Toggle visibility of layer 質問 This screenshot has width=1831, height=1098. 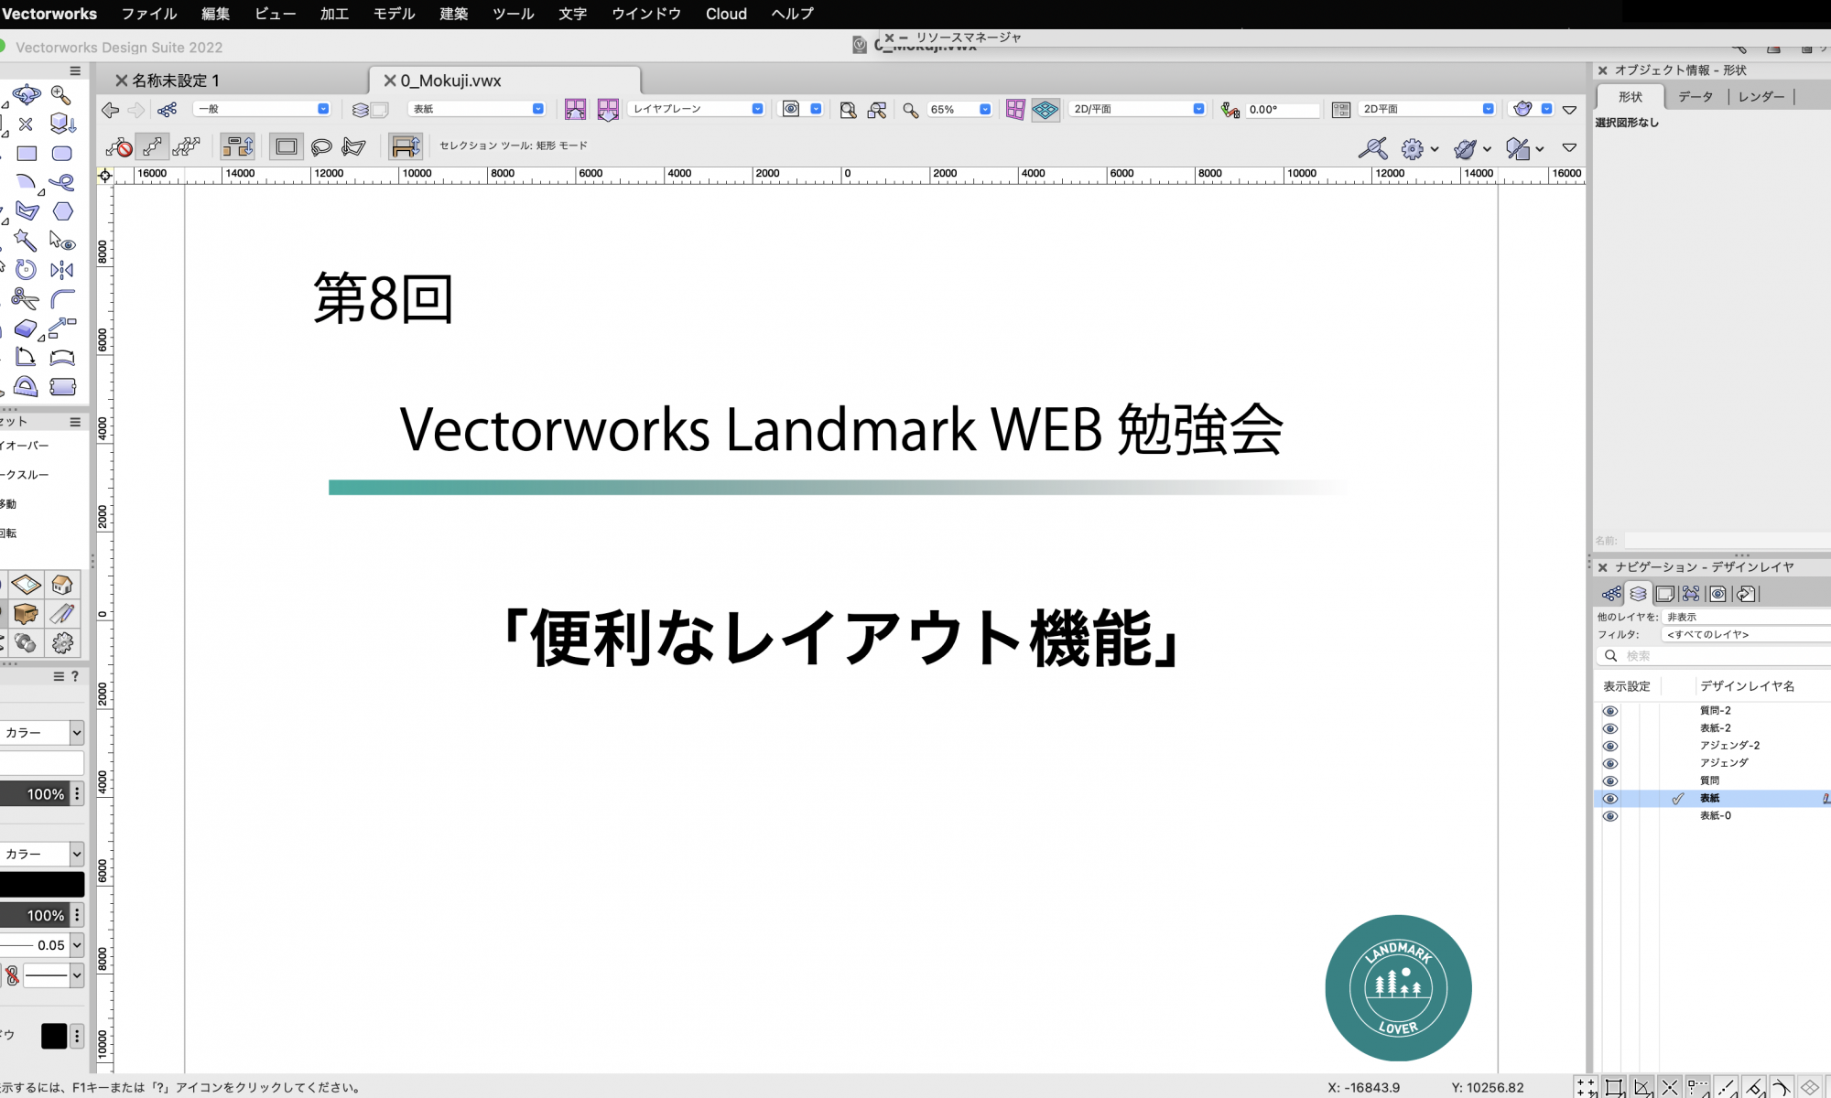pos(1610,780)
